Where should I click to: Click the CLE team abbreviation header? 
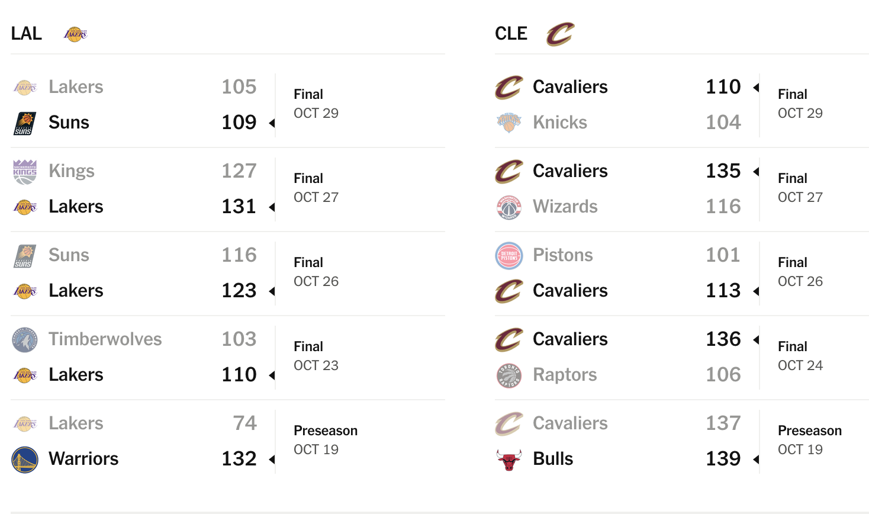[x=511, y=34]
